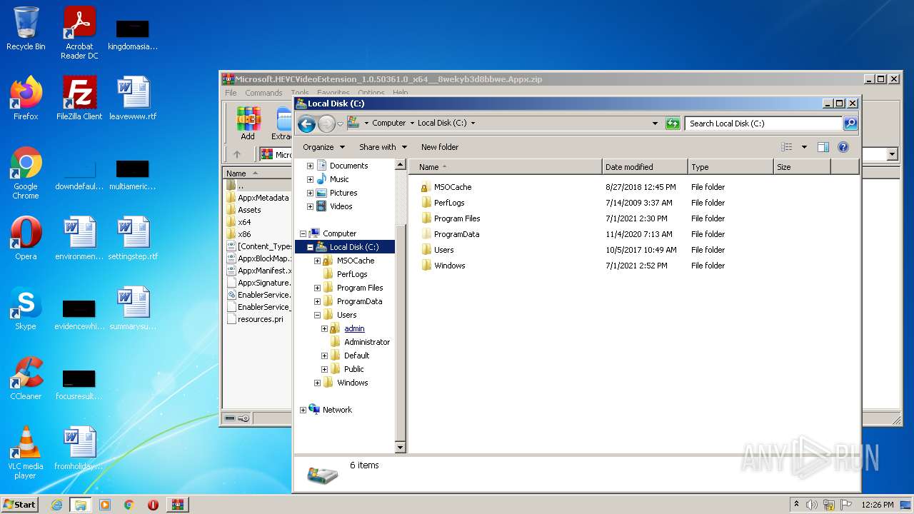Click the Start button

pyautogui.click(x=20, y=505)
